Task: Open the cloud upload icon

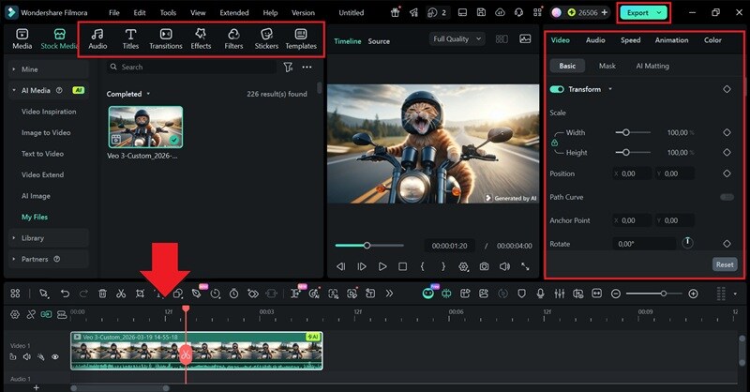Action: click(500, 13)
